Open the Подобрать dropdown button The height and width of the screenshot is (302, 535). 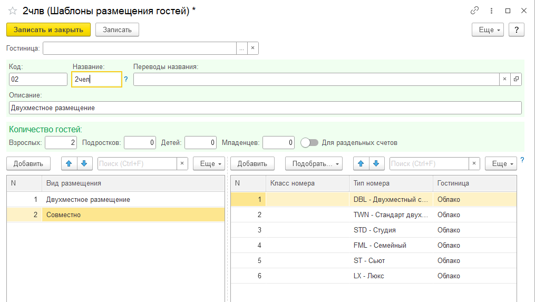[314, 164]
